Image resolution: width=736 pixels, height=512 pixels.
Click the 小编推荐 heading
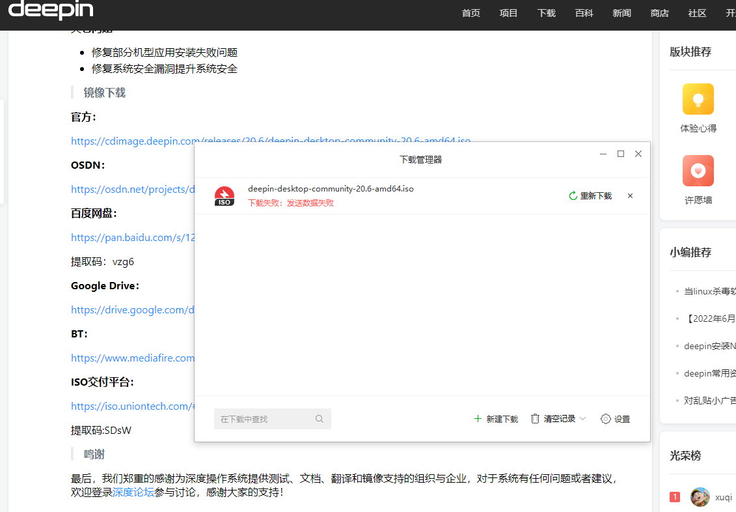(690, 252)
